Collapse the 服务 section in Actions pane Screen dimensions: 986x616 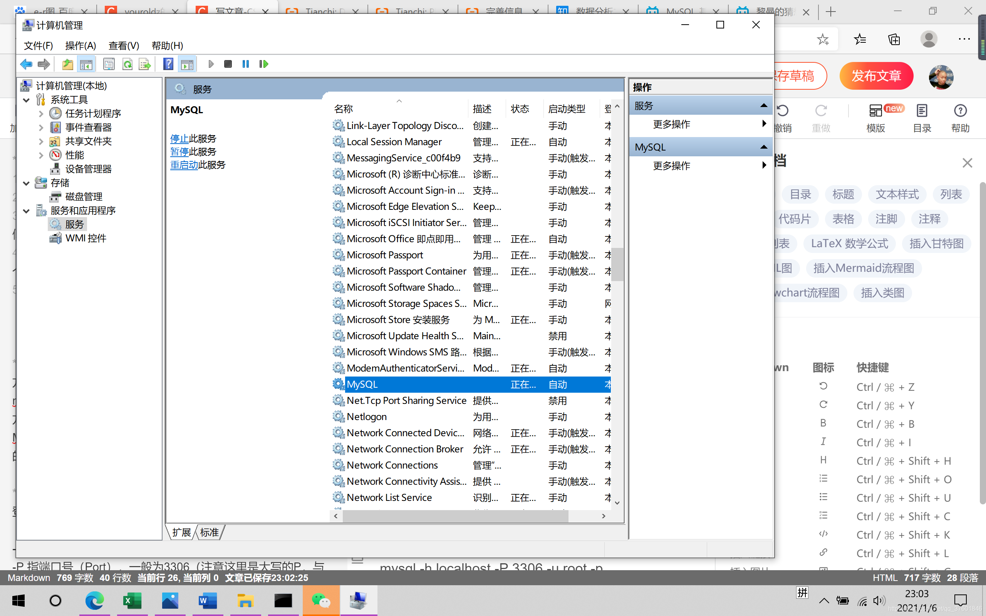click(x=763, y=105)
